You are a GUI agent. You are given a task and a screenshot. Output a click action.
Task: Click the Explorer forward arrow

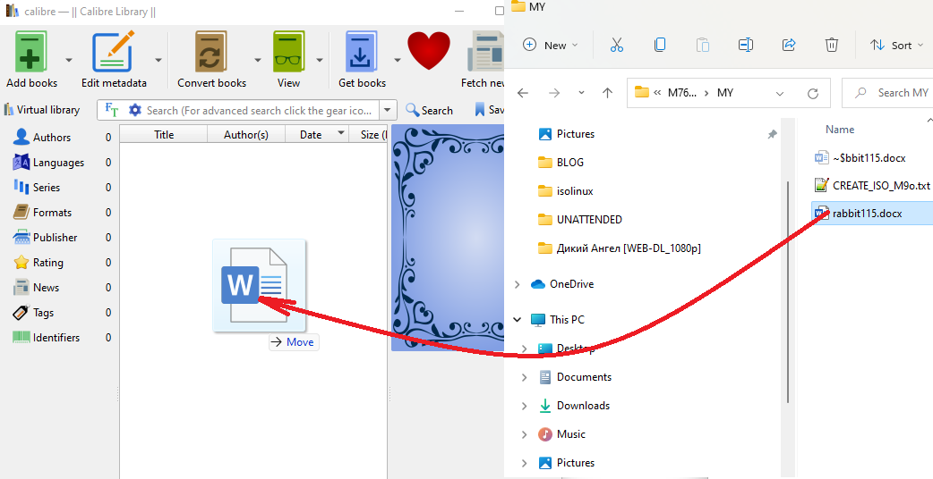pos(554,93)
